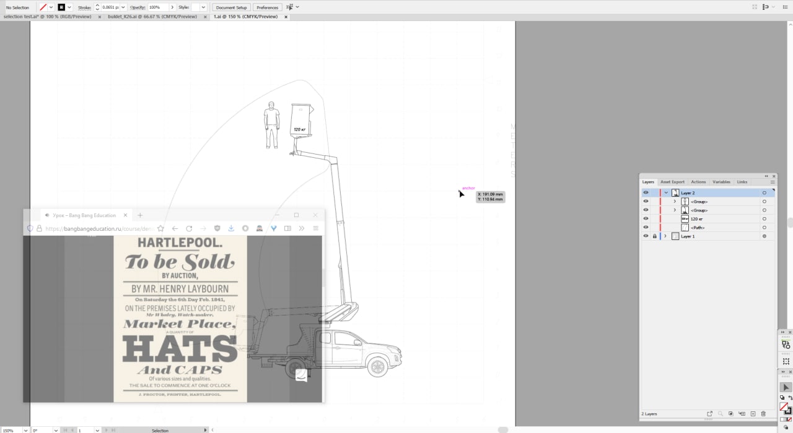Select the Artboard tool icon
Screen dimensions: 793x433
(786, 361)
